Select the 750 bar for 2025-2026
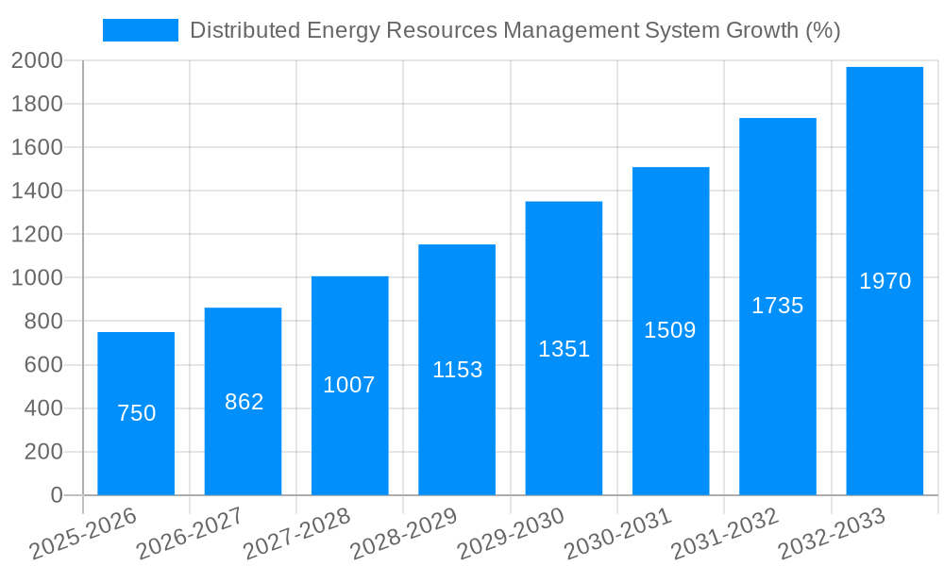The height and width of the screenshot is (566, 944). pyautogui.click(x=135, y=415)
